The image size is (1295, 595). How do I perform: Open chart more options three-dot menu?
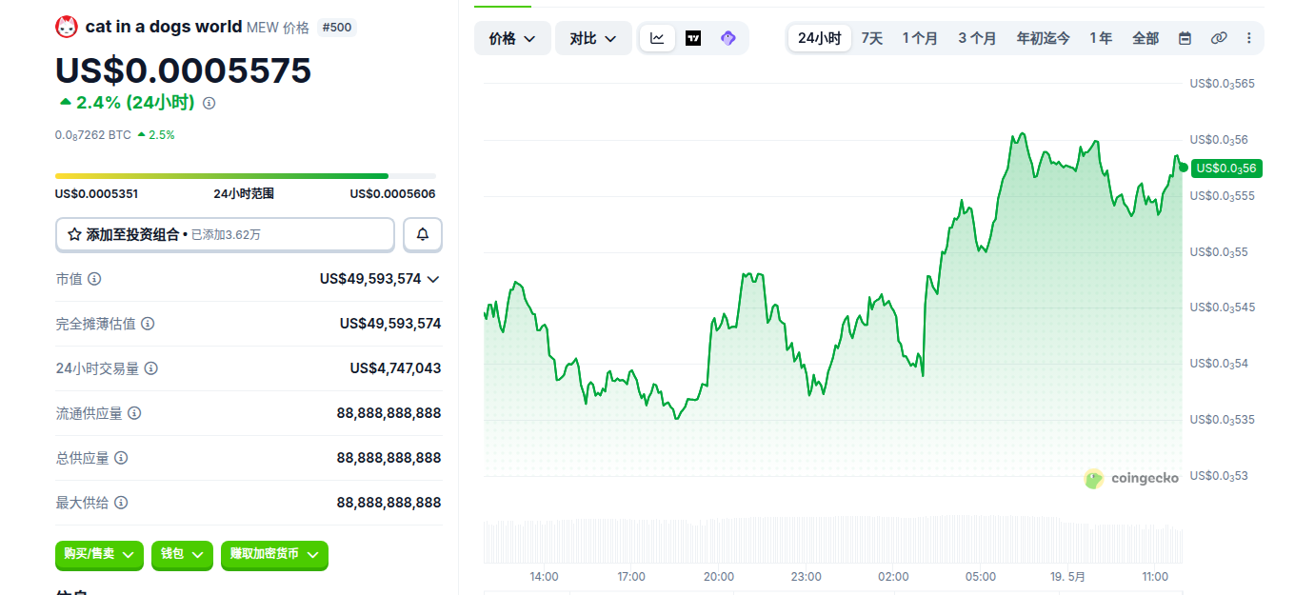[1249, 38]
